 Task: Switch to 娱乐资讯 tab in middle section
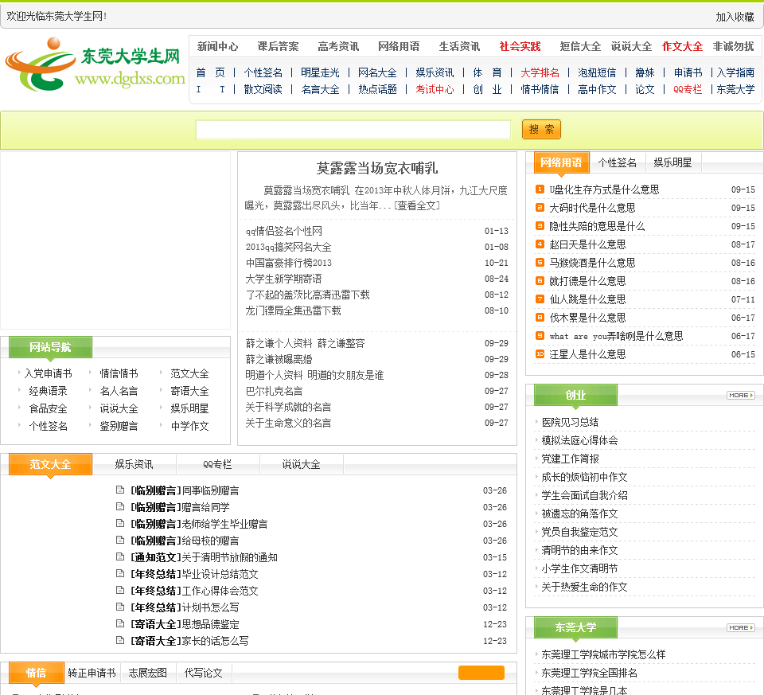[x=134, y=464]
